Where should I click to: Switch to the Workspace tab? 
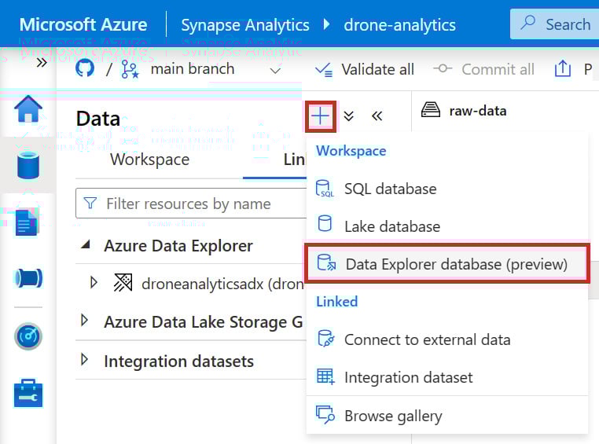(x=149, y=160)
